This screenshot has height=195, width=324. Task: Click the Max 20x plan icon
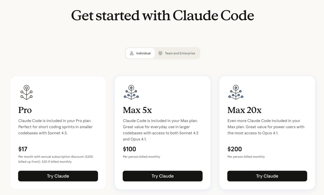coord(236,92)
